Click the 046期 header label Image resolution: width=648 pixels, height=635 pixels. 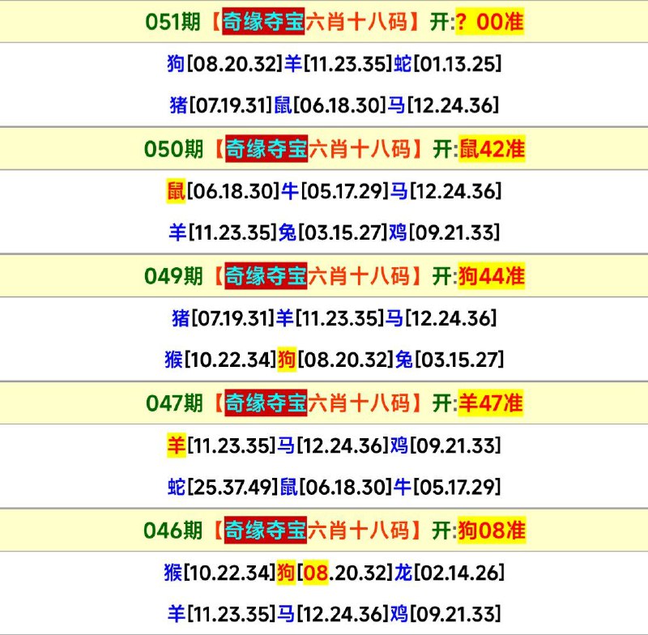click(173, 530)
